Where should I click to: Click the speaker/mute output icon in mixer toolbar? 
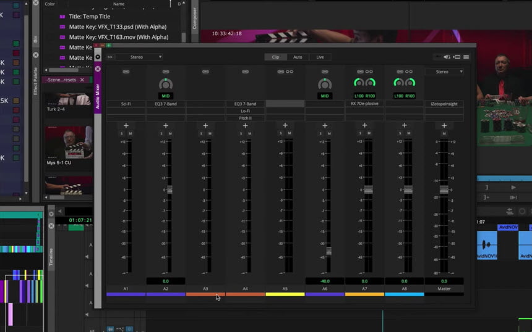447,57
